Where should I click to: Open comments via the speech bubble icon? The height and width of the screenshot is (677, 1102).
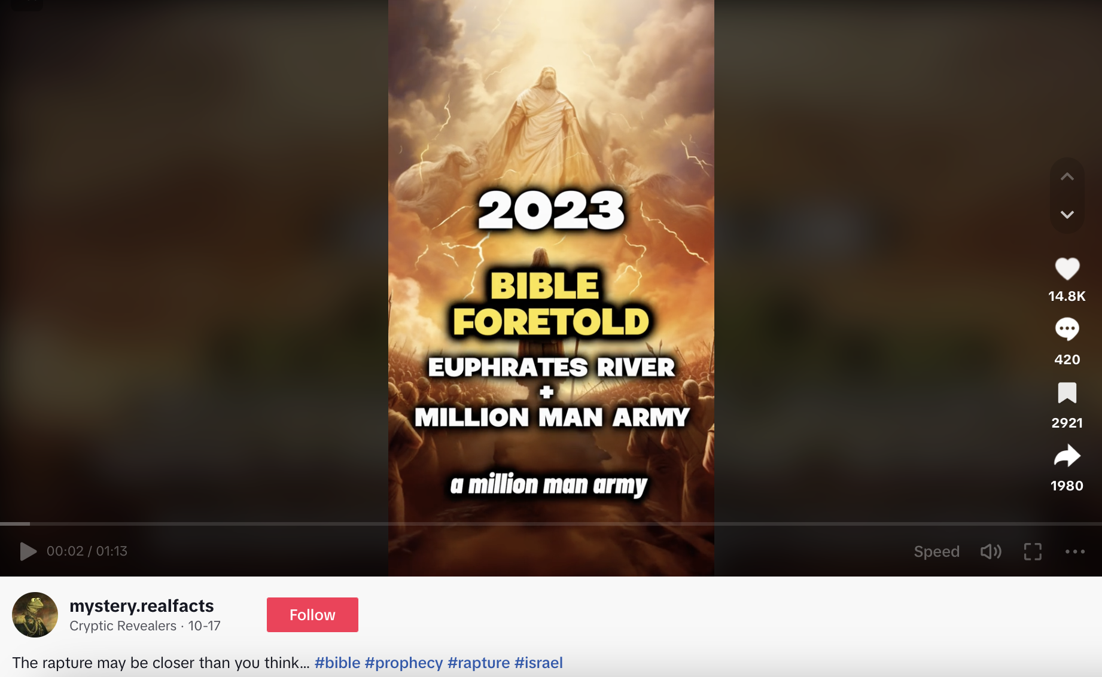point(1067,329)
